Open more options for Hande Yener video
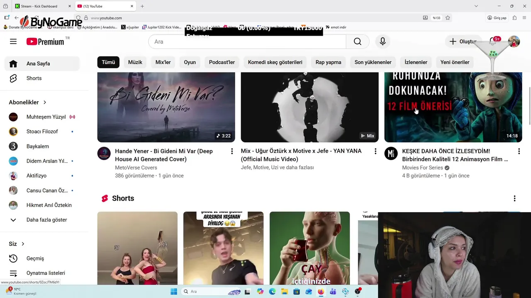Viewport: 531px width, 298px height. [x=232, y=151]
